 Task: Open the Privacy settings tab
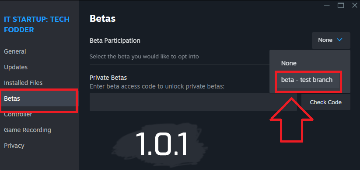14,146
